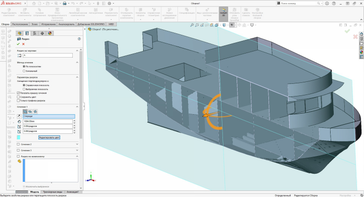Viewport: 364px width, 197px height.
Task: Cancel section view with red X
Action: click(x=23, y=44)
